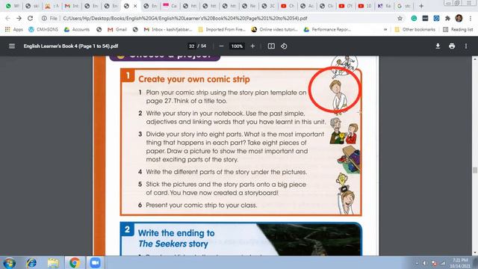Image resolution: width=478 pixels, height=269 pixels.
Task: Open the Windows Start menu
Action: [9, 262]
